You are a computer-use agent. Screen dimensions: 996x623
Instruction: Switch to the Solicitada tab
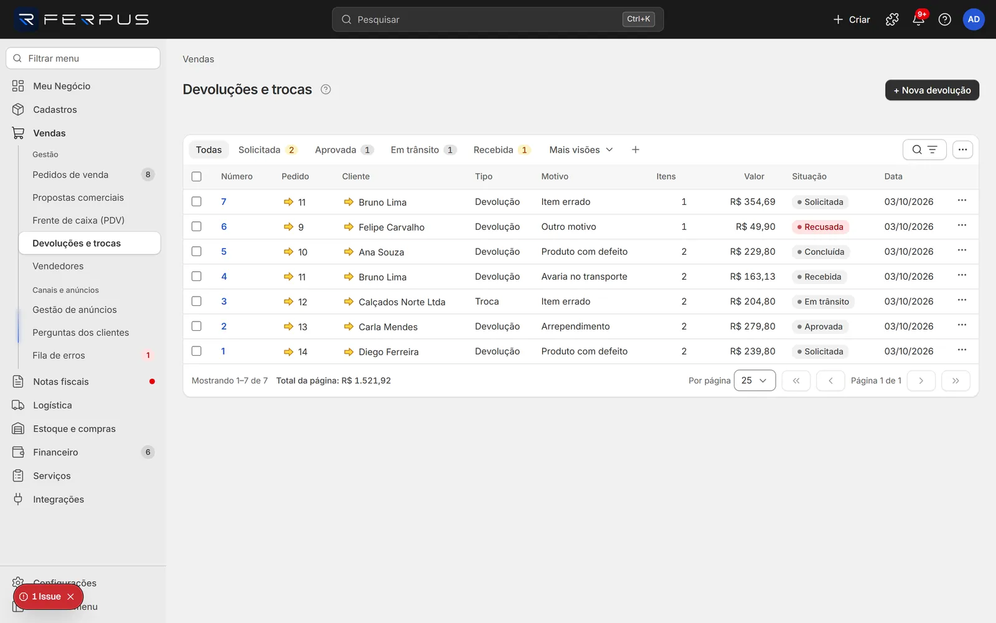[268, 150]
